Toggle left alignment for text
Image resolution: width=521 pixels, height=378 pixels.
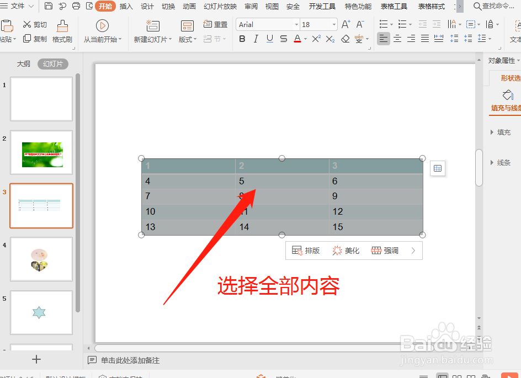point(384,39)
